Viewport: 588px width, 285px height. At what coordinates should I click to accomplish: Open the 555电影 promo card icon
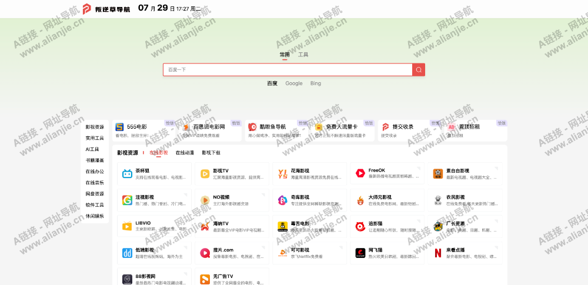[x=119, y=127]
